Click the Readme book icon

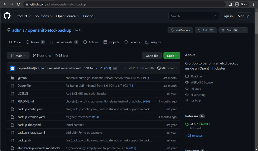[x=187, y=76]
